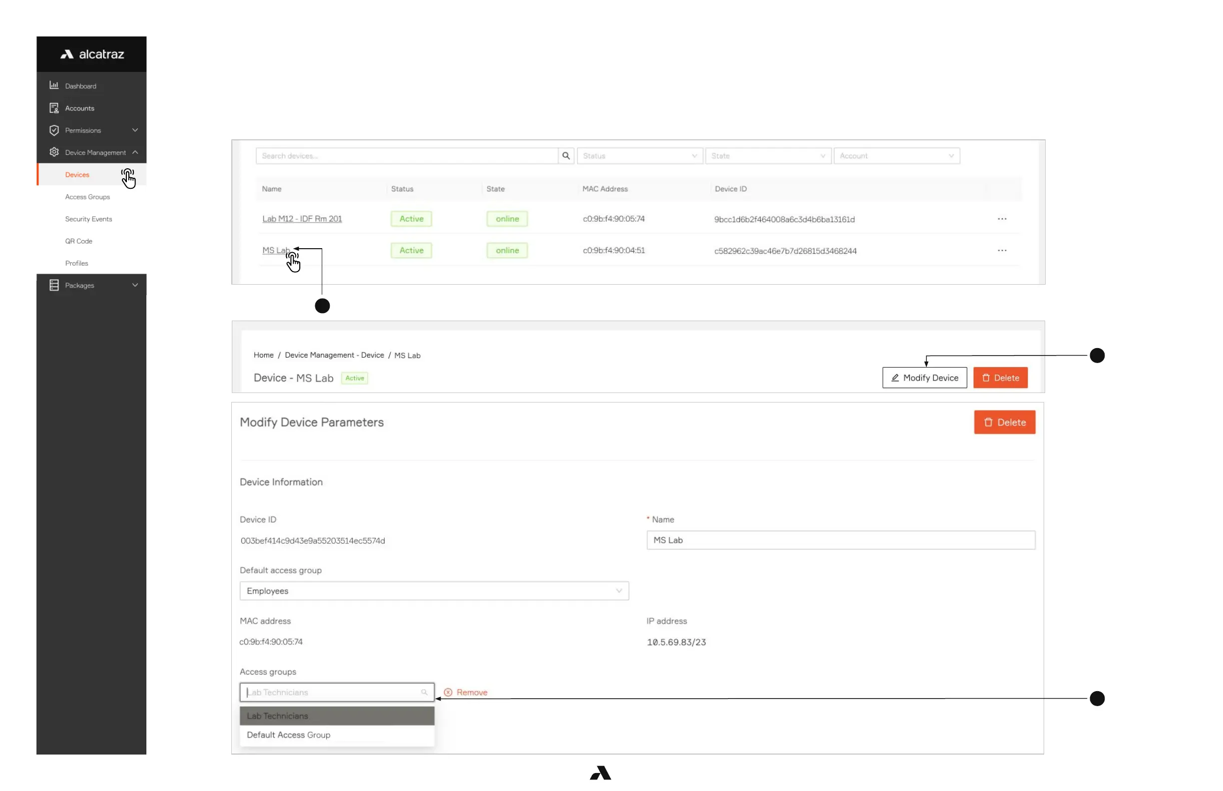The image size is (1223, 791).
Task: Click the Packages sidebar icon
Action: click(54, 285)
